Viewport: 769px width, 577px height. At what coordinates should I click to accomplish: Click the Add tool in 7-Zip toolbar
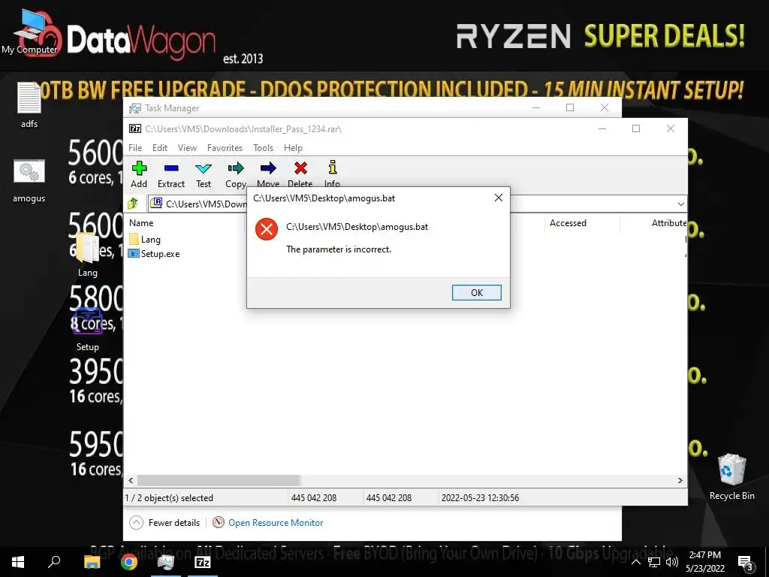click(x=139, y=174)
